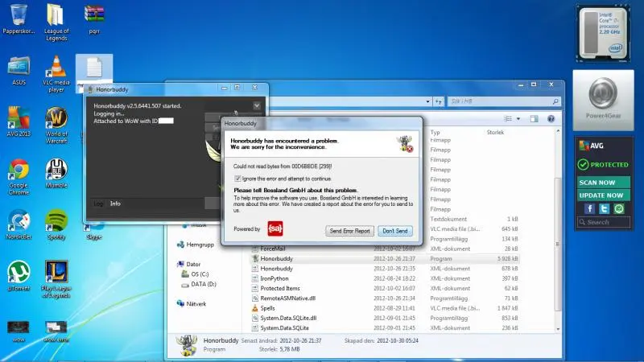Select Honorbuddy XML-dokument file row

pyautogui.click(x=385, y=269)
